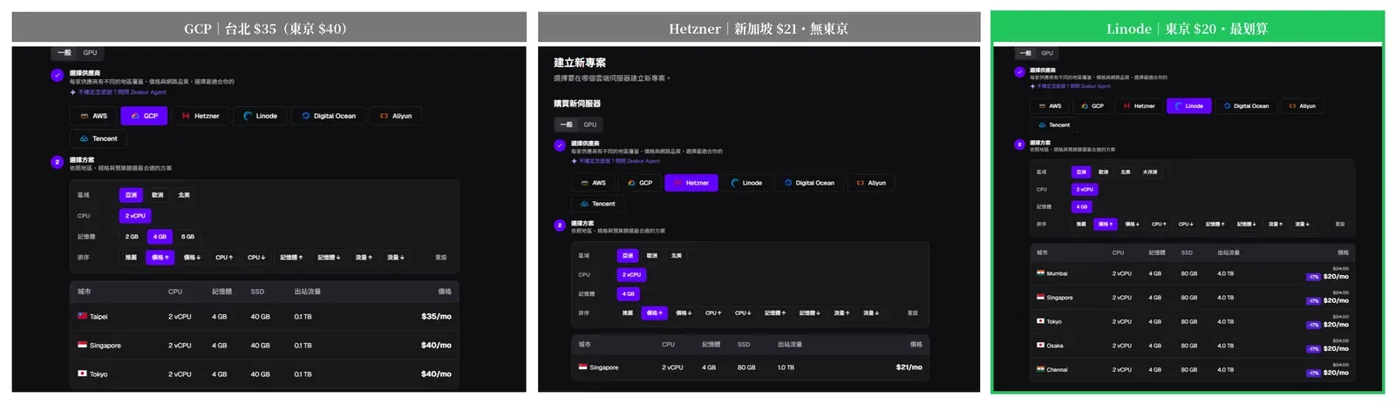Sort by 推薦 in Hetzner panel
The image size is (1395, 404).
click(x=628, y=313)
